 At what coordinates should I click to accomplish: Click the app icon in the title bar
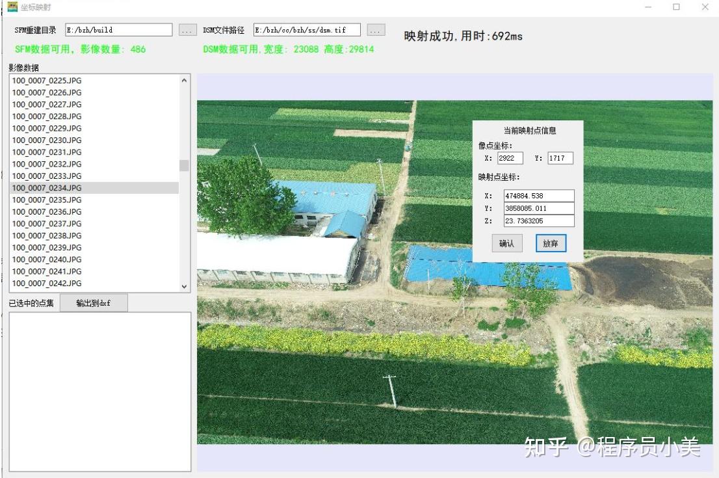click(12, 7)
